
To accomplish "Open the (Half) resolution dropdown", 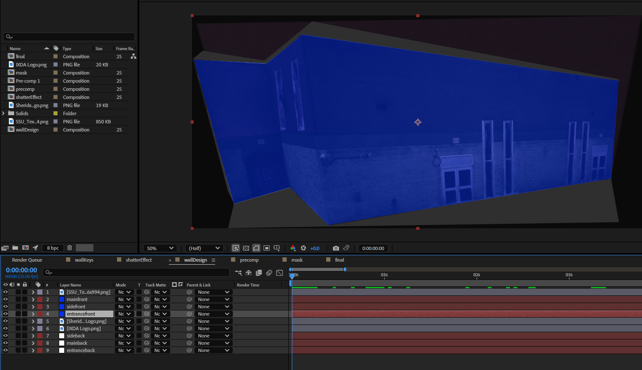I will (204, 248).
